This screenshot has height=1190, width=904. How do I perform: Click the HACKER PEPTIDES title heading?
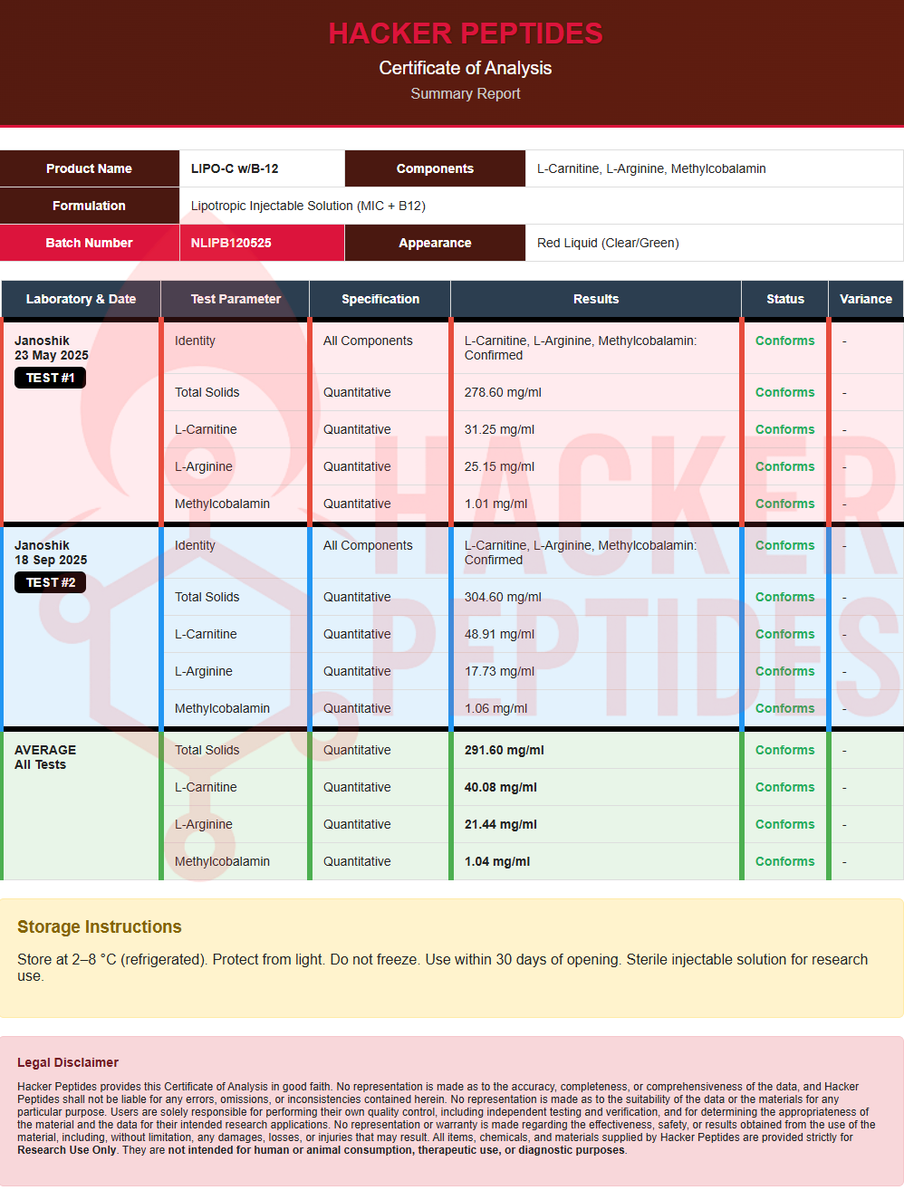(x=465, y=34)
